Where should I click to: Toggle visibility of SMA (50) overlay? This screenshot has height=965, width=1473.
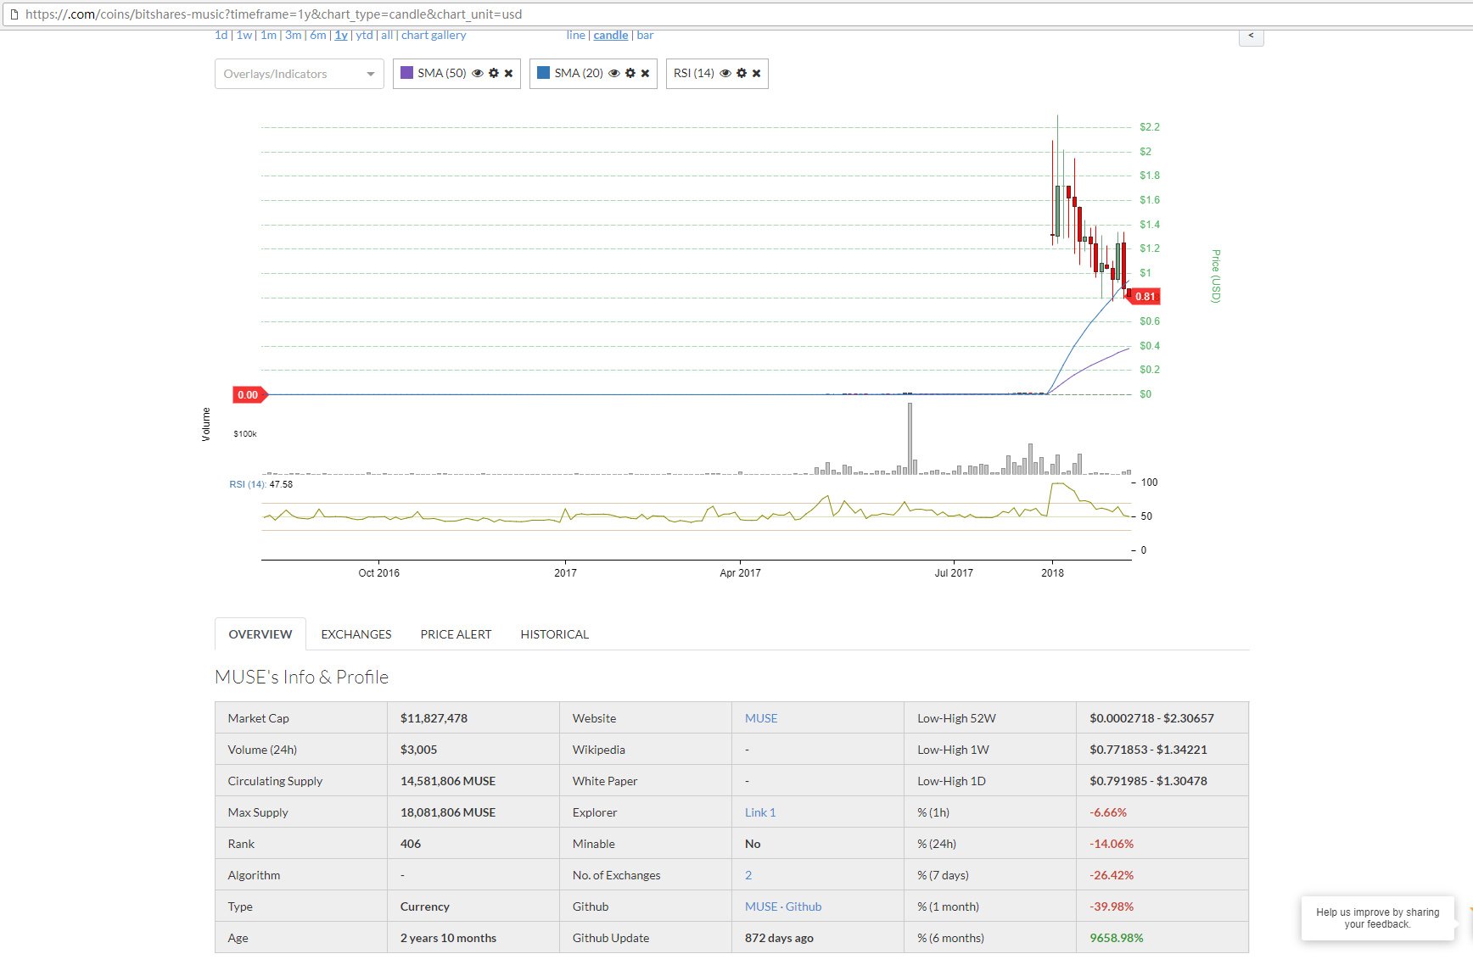(478, 74)
